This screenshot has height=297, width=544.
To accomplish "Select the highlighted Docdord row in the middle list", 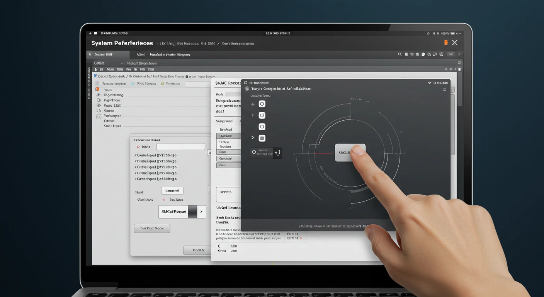I will (228, 136).
